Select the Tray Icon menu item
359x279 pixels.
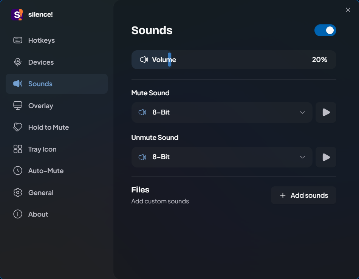pos(57,149)
